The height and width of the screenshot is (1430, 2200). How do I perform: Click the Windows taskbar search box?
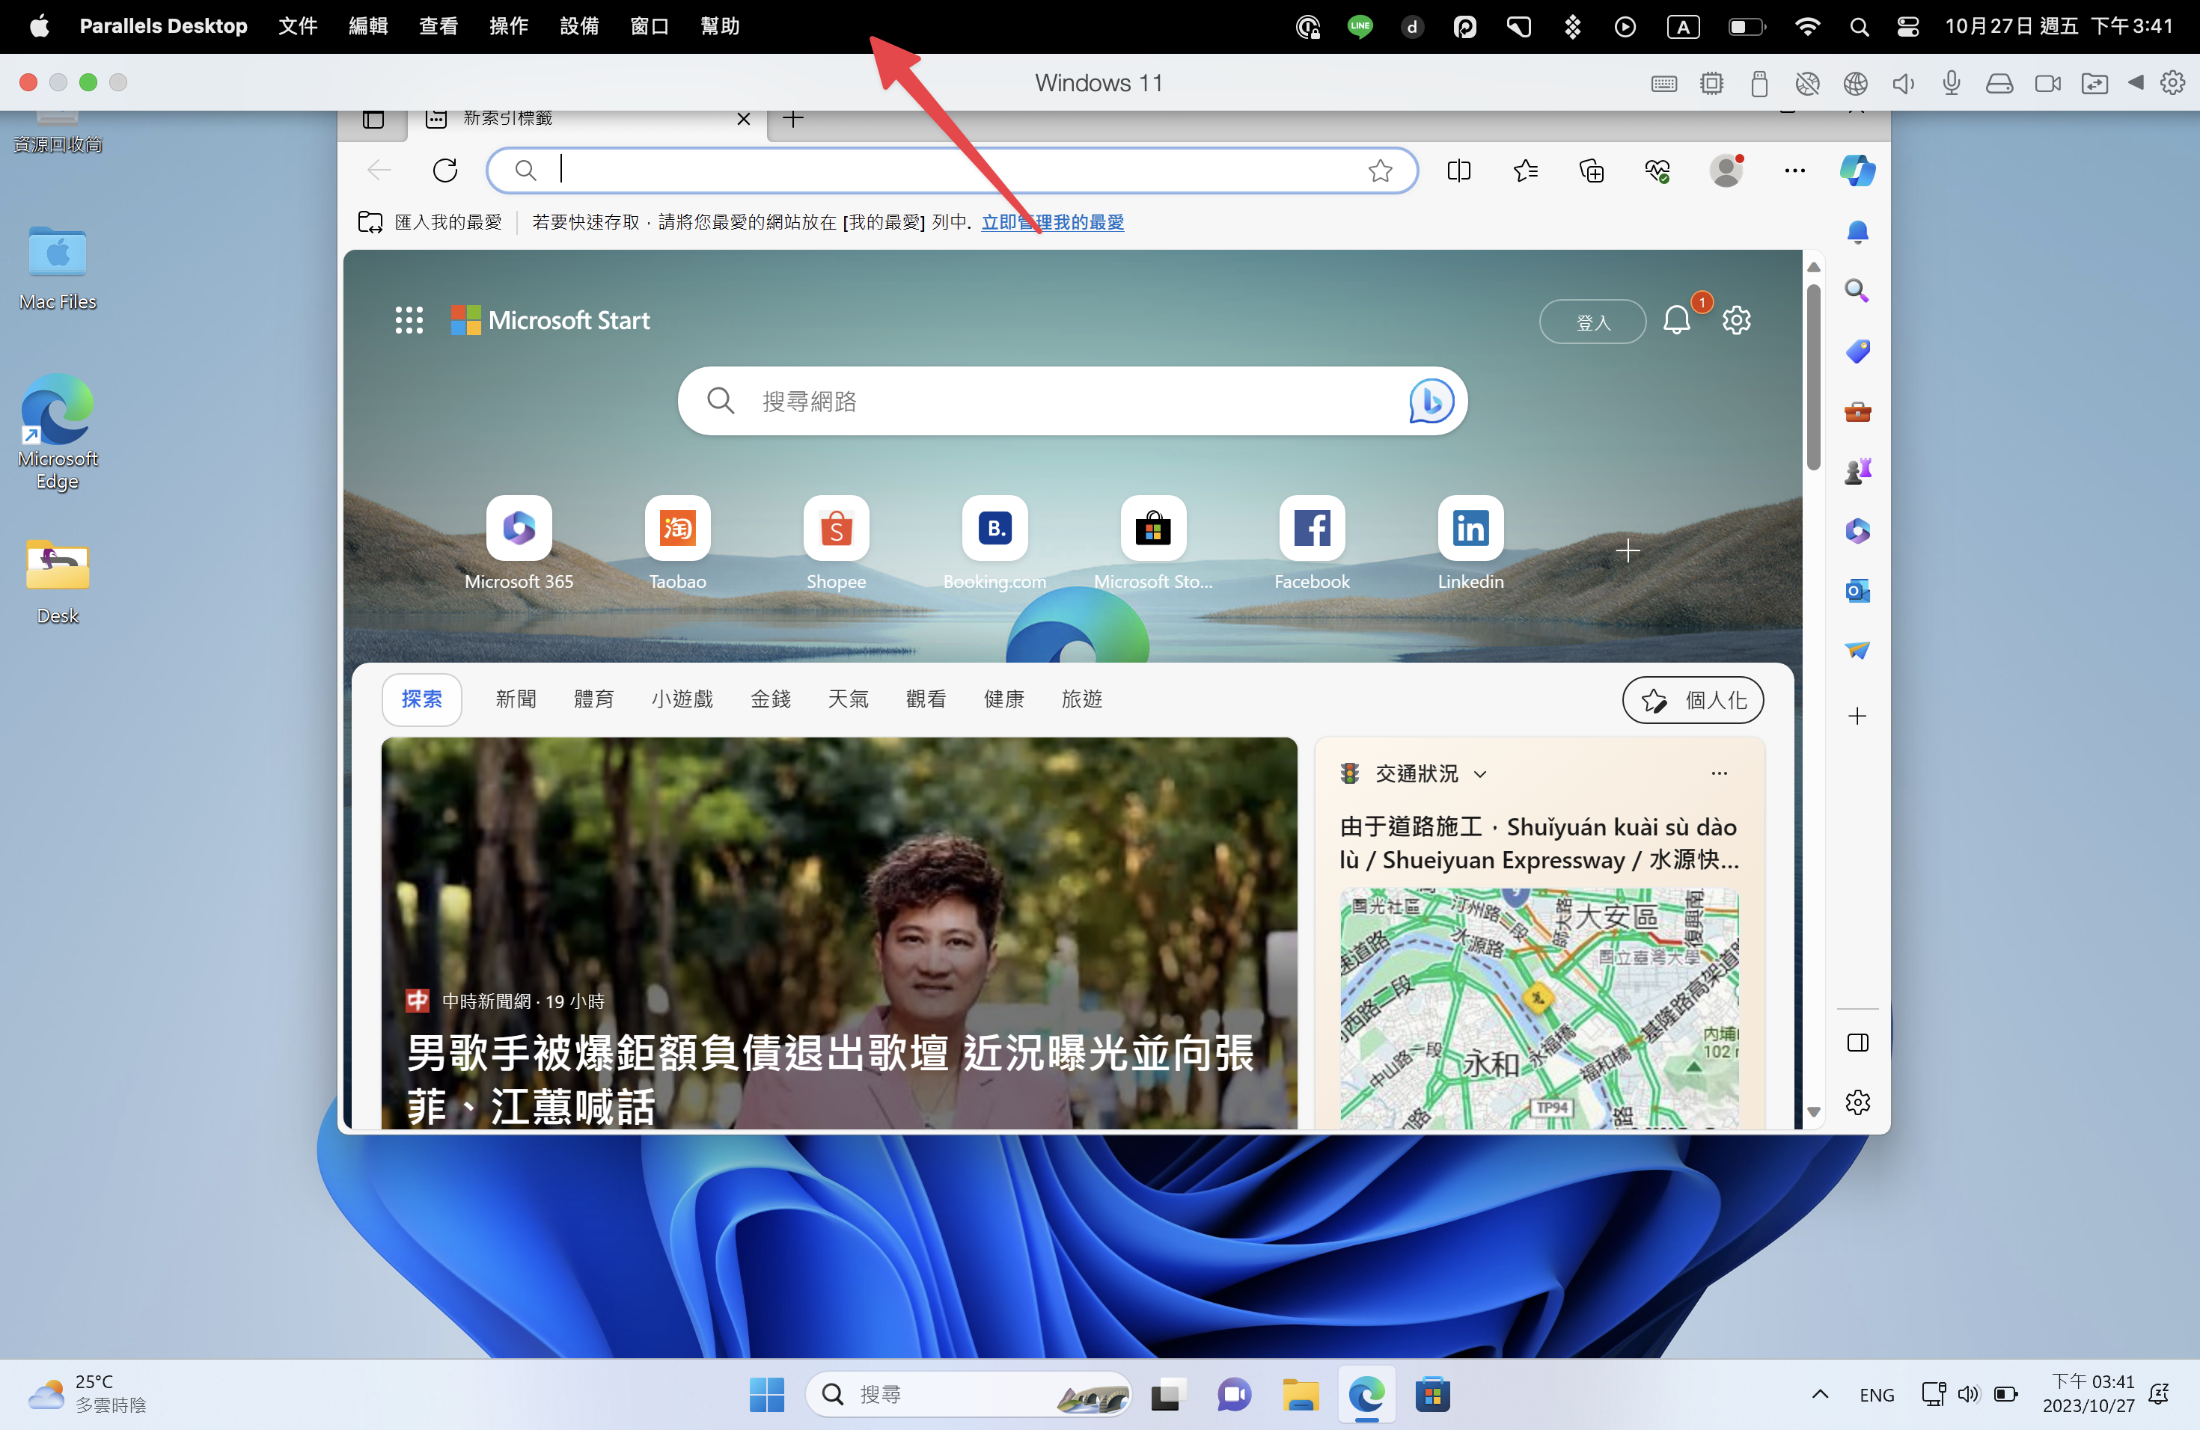pyautogui.click(x=968, y=1394)
